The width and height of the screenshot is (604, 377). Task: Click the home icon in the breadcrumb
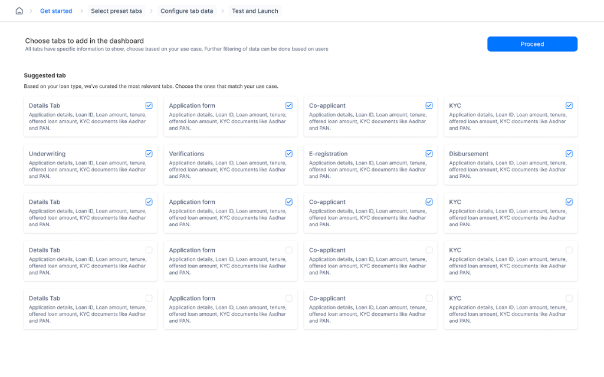18,11
